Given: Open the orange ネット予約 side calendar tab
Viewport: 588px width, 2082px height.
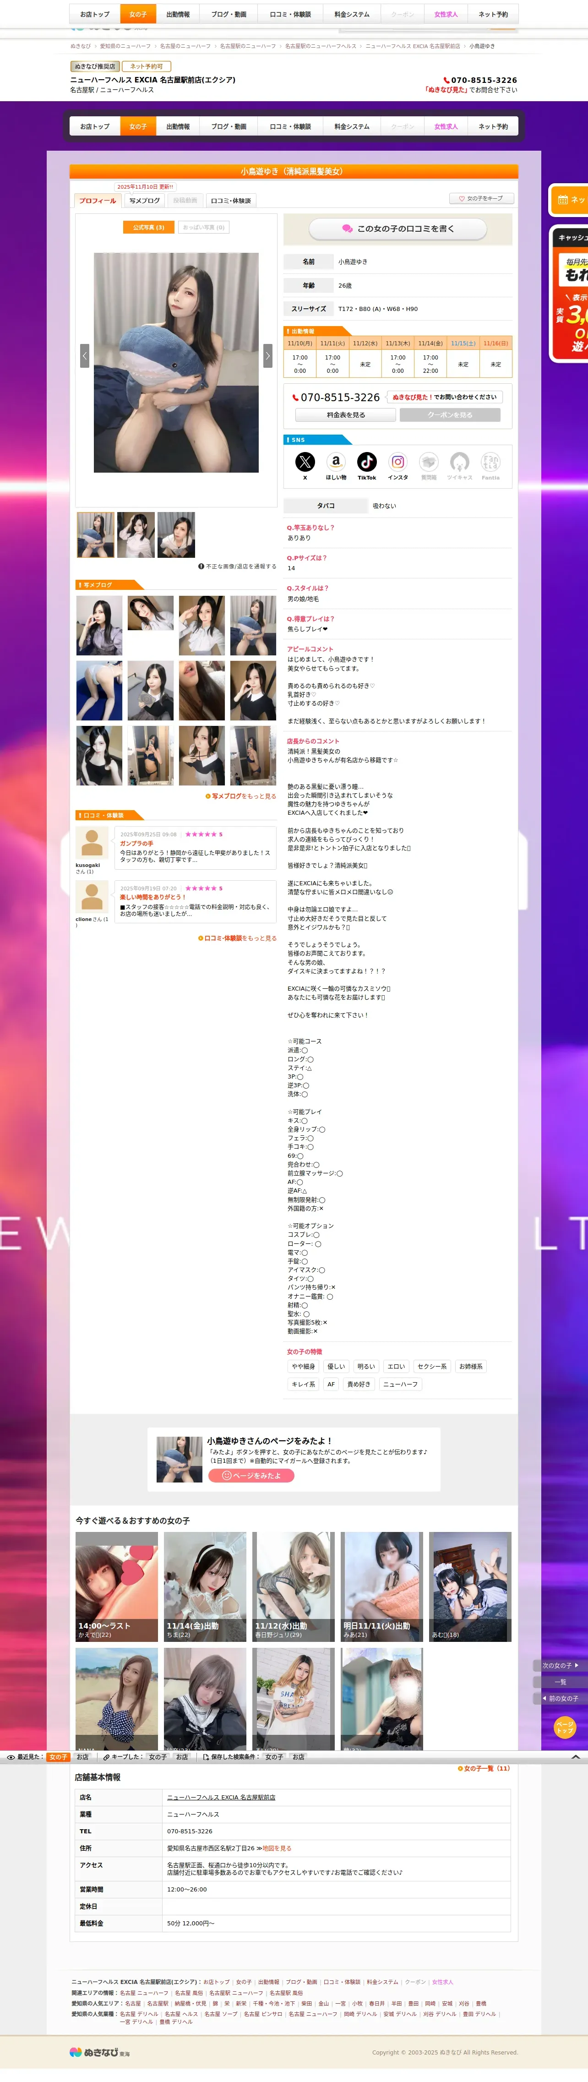Looking at the screenshot, I should point(569,200).
